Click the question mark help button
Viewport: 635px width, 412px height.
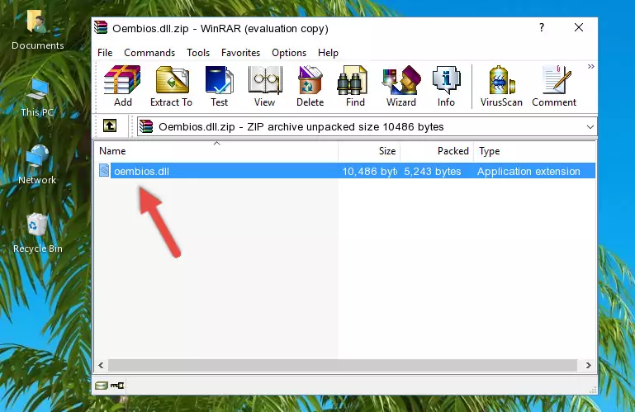point(542,27)
